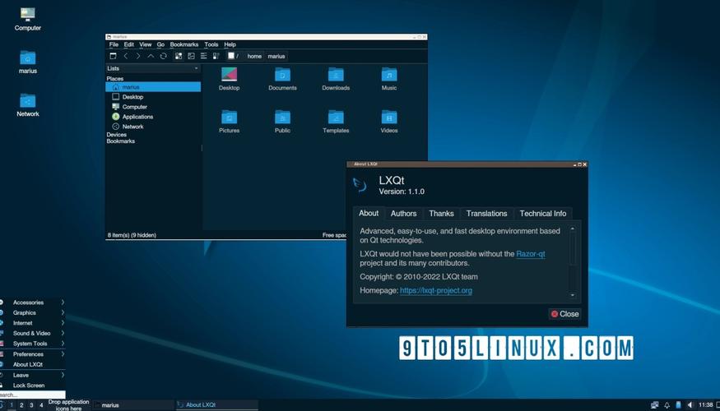Click the marius path button
Screen dimensions: 720x411
tap(276, 56)
